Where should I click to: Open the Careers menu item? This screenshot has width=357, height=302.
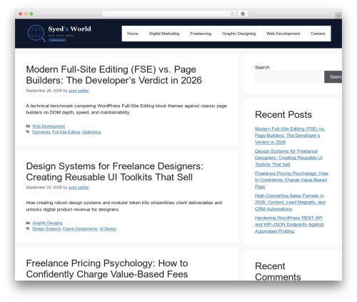[x=318, y=34]
